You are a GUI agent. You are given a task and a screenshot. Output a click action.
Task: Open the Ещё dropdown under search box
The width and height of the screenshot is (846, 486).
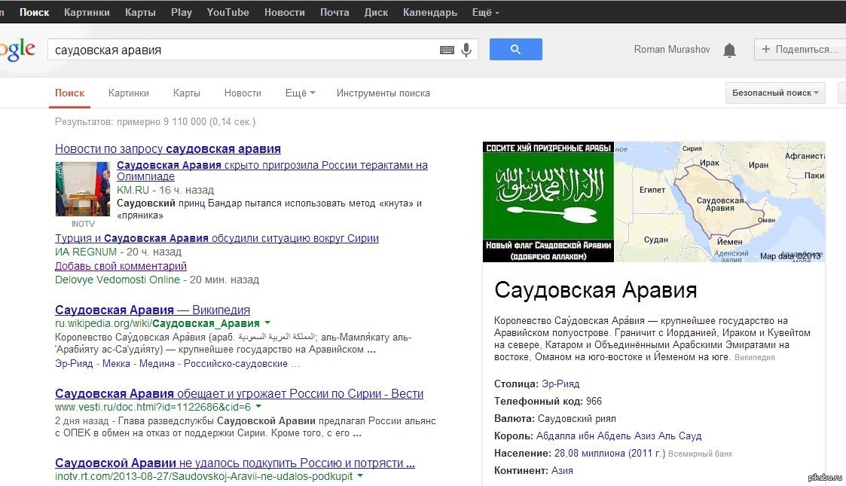300,93
